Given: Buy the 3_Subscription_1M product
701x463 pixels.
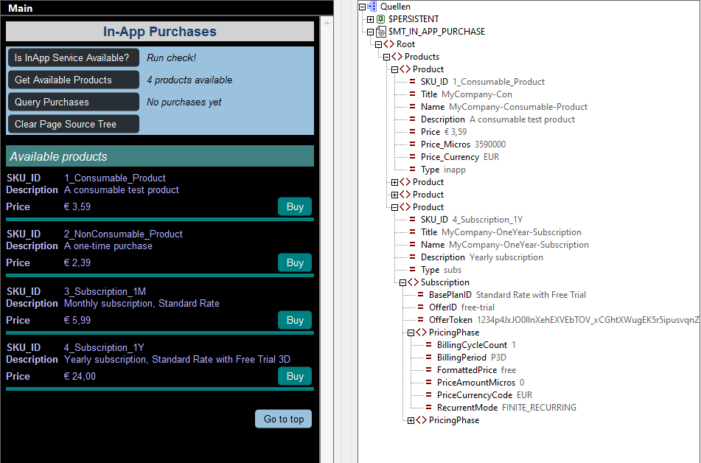Looking at the screenshot, I should 295,320.
